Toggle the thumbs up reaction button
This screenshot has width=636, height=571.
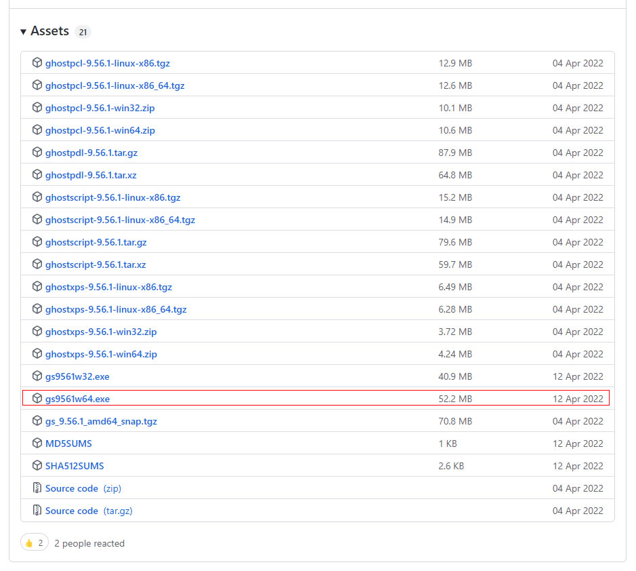coord(35,543)
